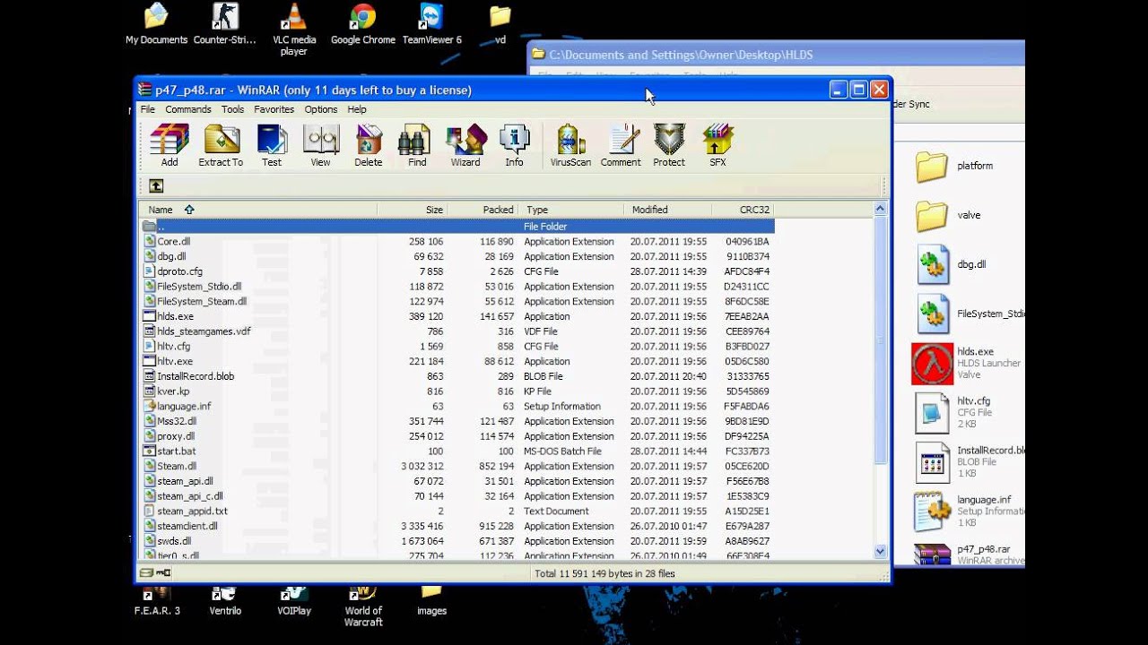This screenshot has height=645, width=1148.
Task: Open the Tools menu
Action: (233, 109)
